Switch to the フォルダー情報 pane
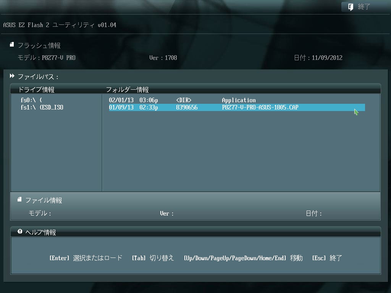Image resolution: width=391 pixels, height=293 pixels. coord(128,89)
